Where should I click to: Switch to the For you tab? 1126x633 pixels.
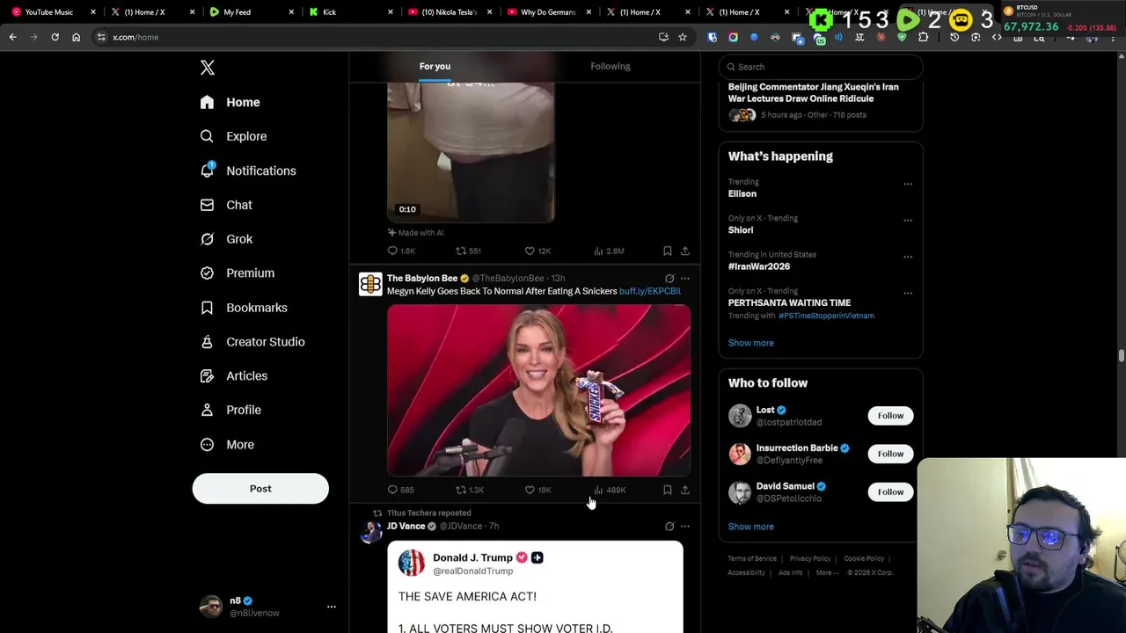click(x=435, y=66)
